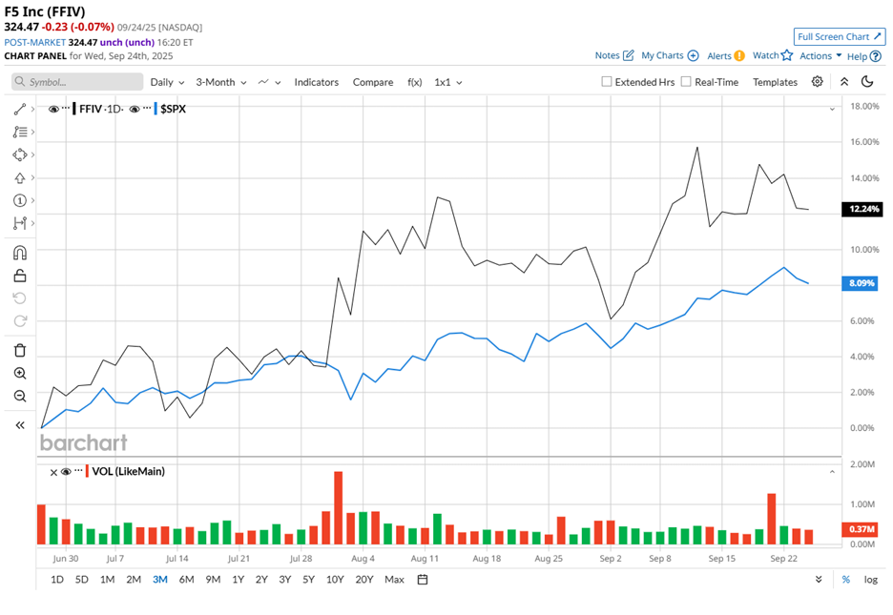Click the $SPX blue color swatch

coord(156,109)
